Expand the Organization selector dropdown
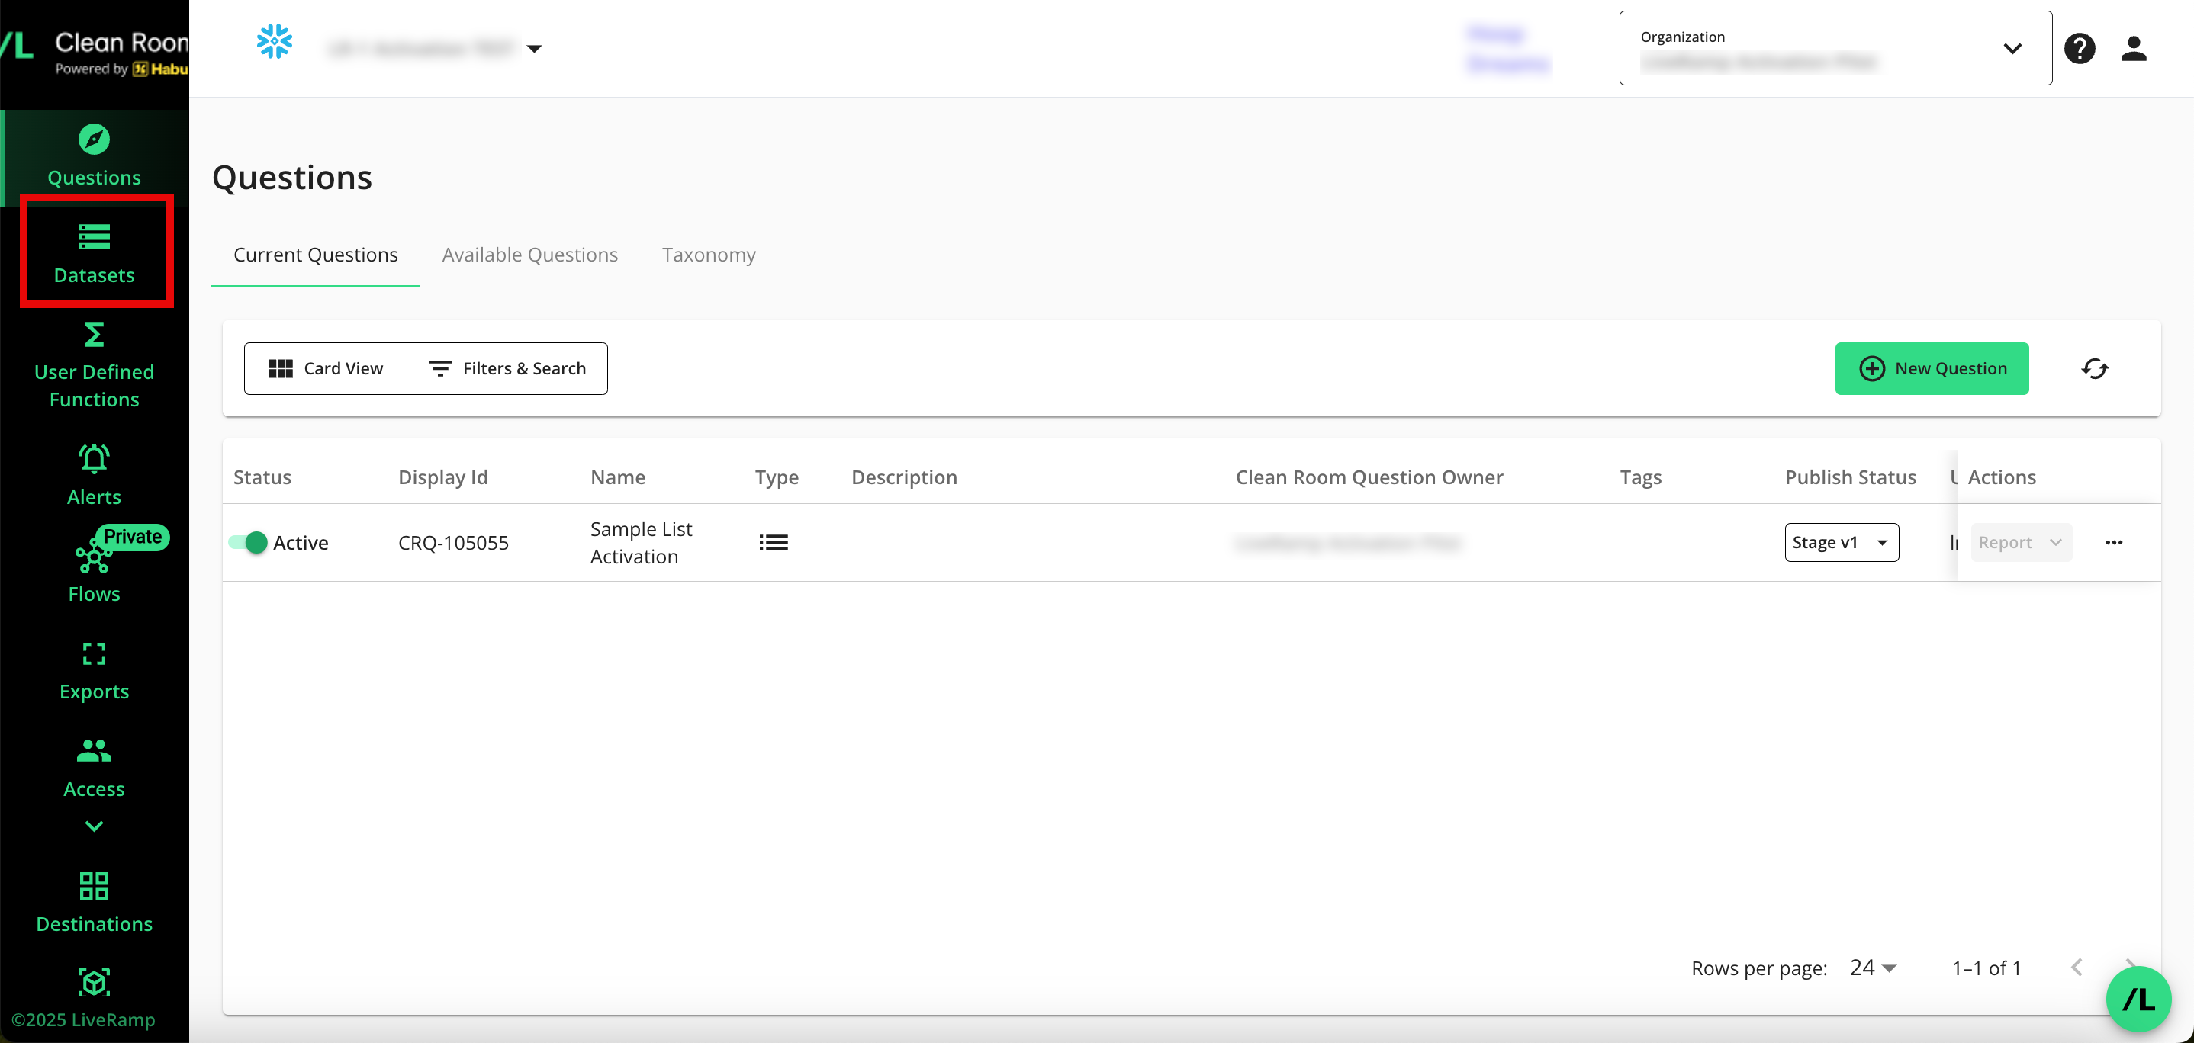Image resolution: width=2194 pixels, height=1043 pixels. pyautogui.click(x=2012, y=49)
